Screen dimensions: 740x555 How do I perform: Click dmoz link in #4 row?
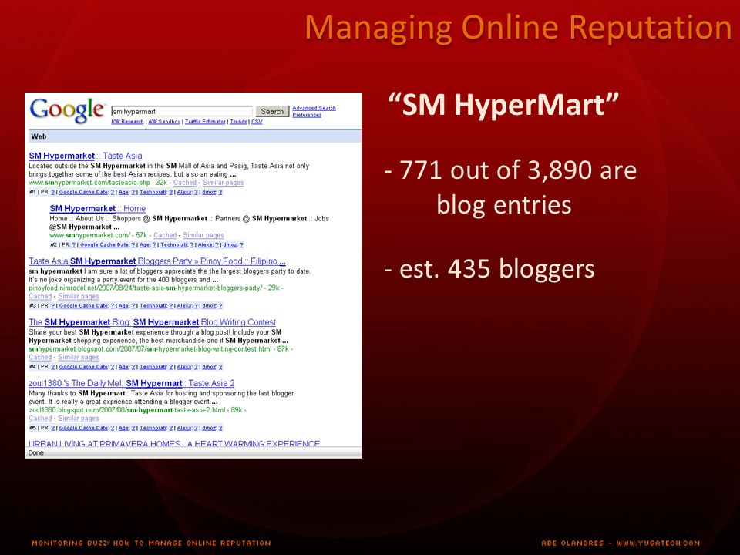pos(209,367)
